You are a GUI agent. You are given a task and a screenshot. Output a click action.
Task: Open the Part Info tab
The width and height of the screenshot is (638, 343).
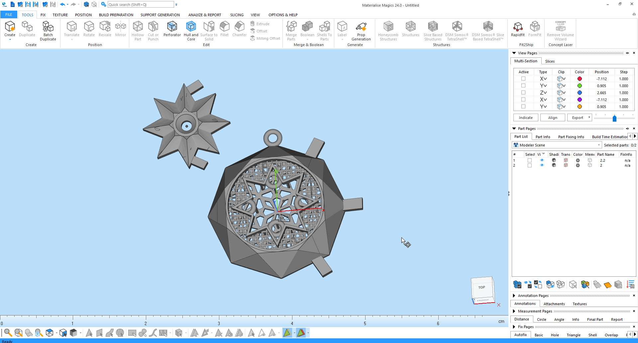click(x=543, y=137)
